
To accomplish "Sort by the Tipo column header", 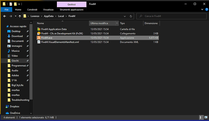I will [x=122, y=23].
